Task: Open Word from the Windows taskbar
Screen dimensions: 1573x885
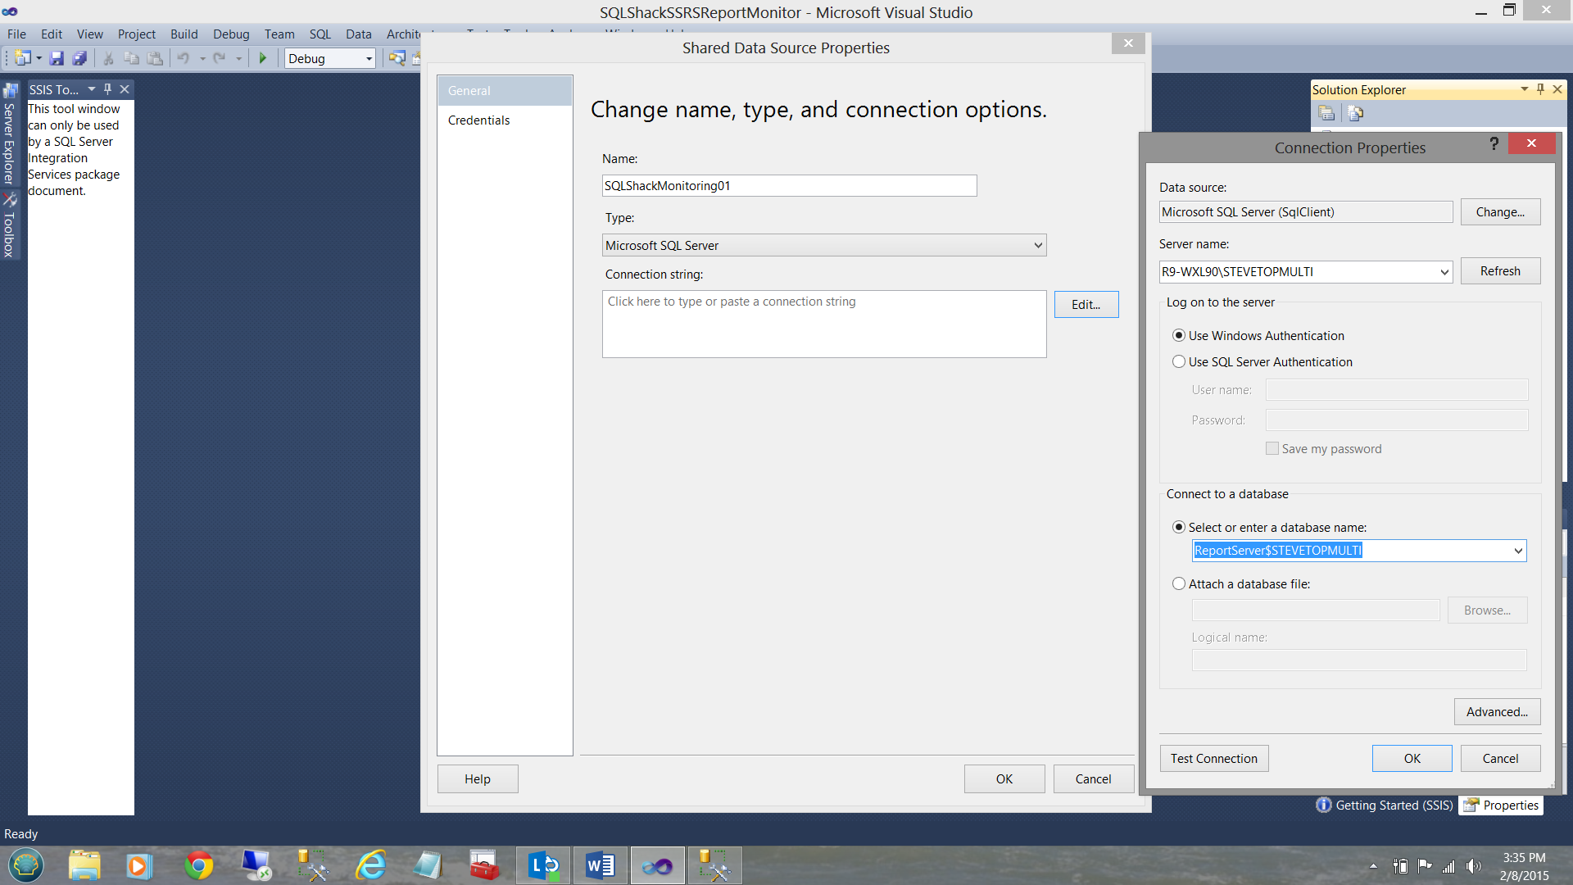Action: [x=600, y=865]
